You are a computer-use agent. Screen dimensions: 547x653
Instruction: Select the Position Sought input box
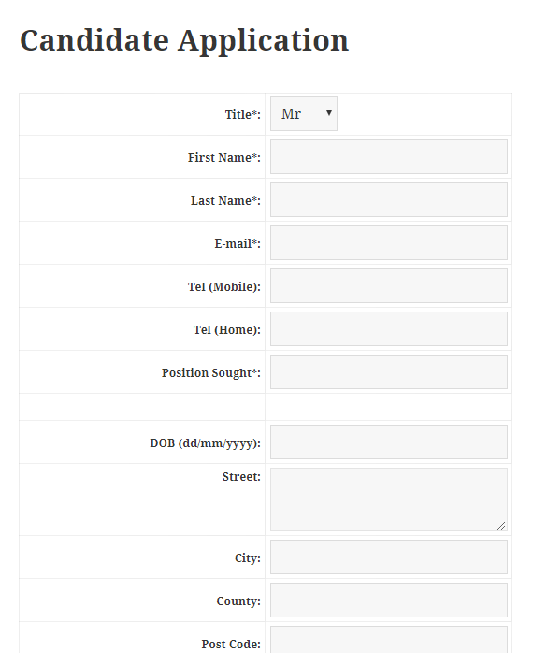389,372
